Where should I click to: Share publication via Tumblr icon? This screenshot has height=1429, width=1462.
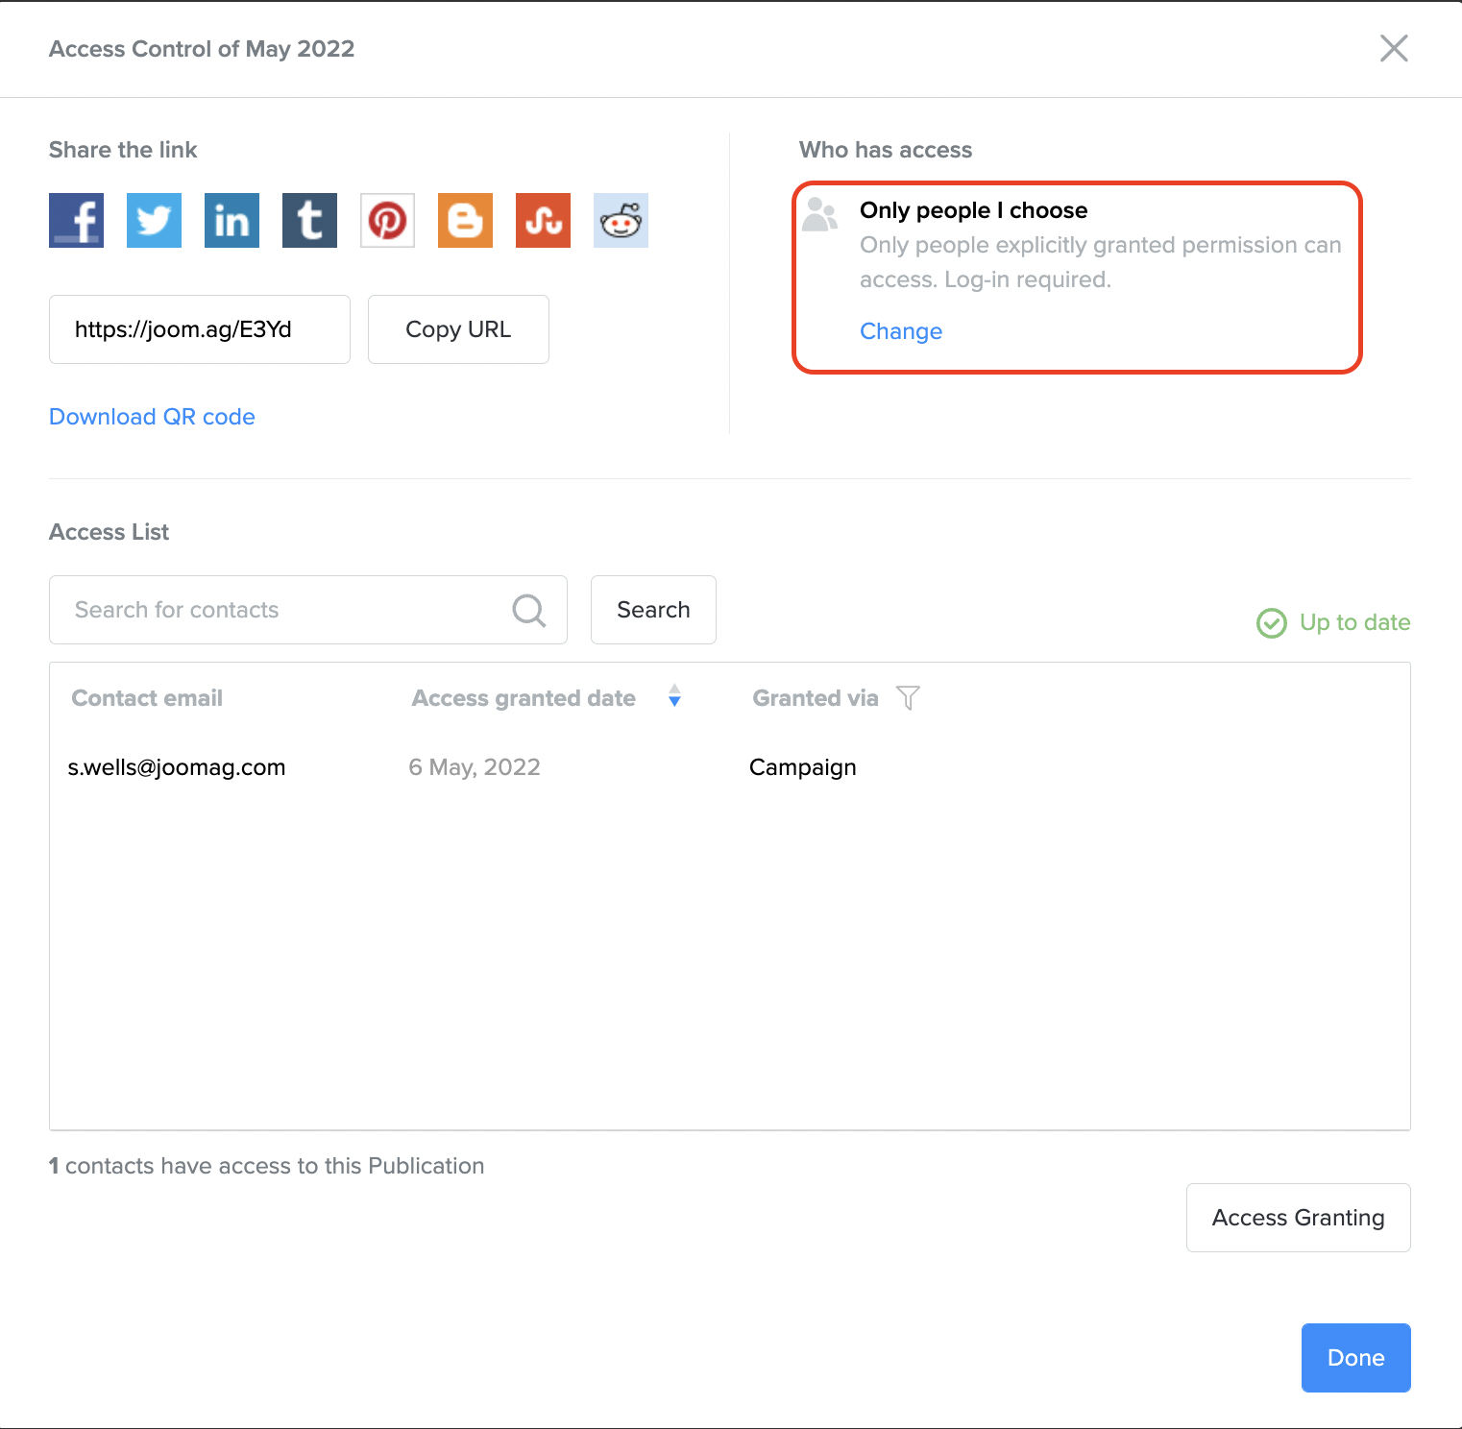(x=309, y=220)
